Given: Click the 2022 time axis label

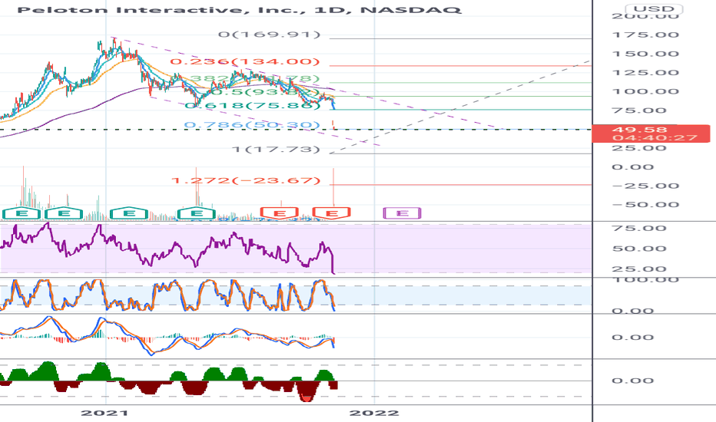Looking at the screenshot, I should 374,413.
